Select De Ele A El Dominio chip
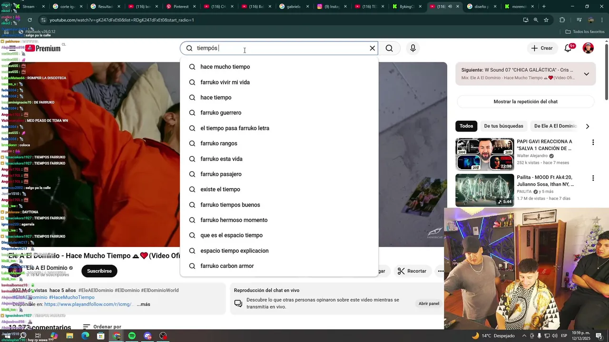This screenshot has width=609, height=342. point(555,126)
